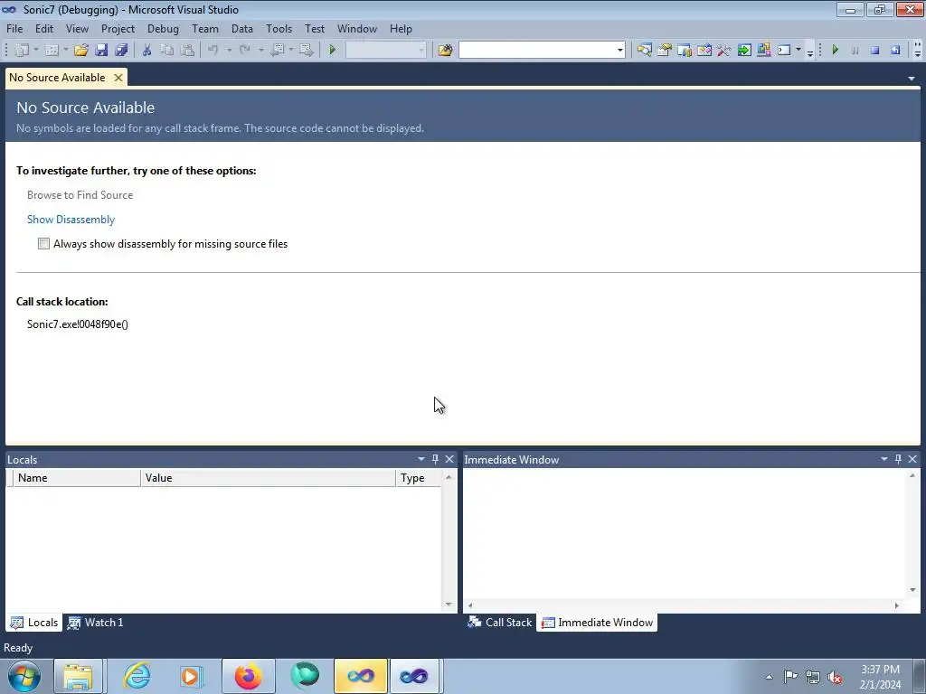Open the Toolbox crossed-tools icon
The image size is (926, 694).
click(x=724, y=51)
